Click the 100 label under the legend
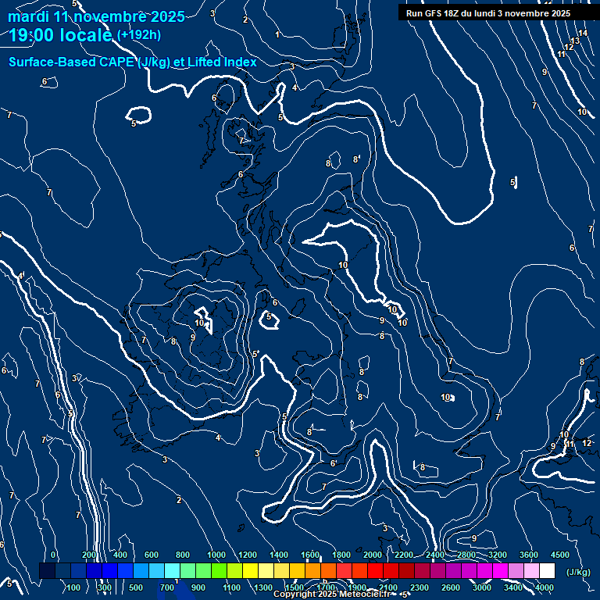600x600 pixels. click(73, 587)
